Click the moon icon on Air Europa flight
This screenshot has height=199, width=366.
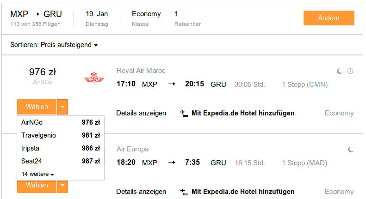click(x=351, y=150)
